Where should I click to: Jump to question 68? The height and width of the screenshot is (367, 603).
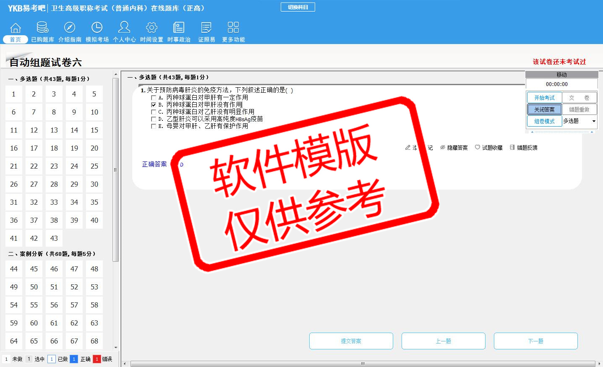click(94, 341)
